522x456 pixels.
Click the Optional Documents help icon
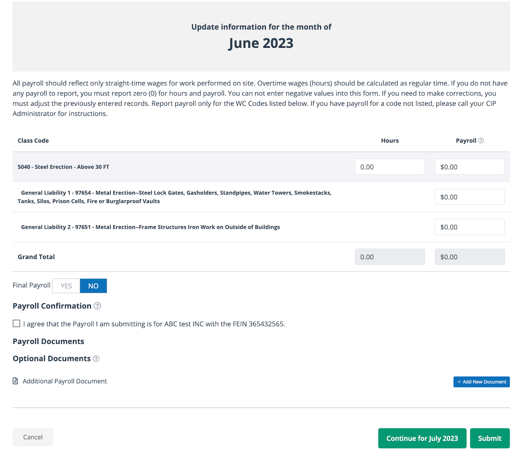click(x=96, y=359)
